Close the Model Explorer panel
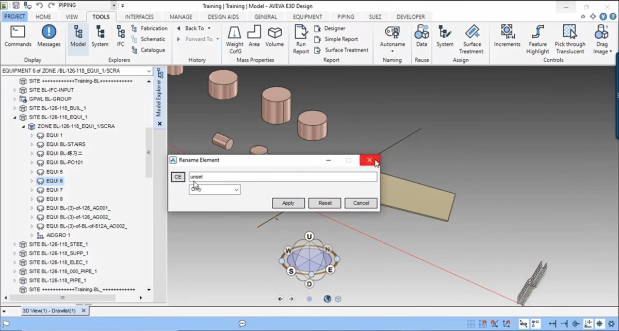 (159, 124)
